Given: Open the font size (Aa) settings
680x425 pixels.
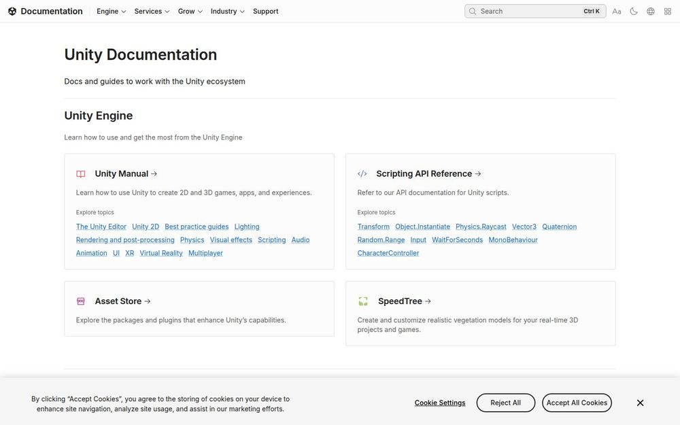Looking at the screenshot, I should tap(617, 12).
